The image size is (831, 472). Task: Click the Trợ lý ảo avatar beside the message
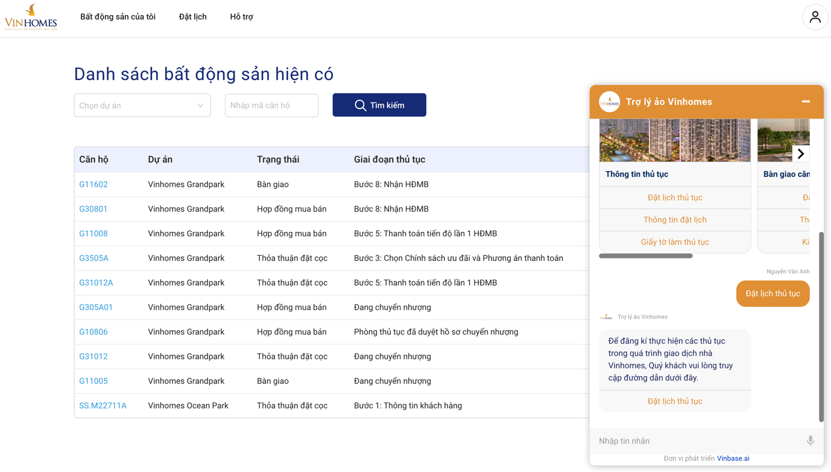click(x=607, y=316)
